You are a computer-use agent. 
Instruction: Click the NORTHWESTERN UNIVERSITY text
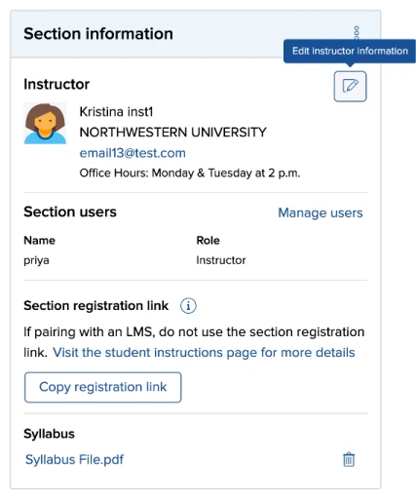click(x=172, y=133)
